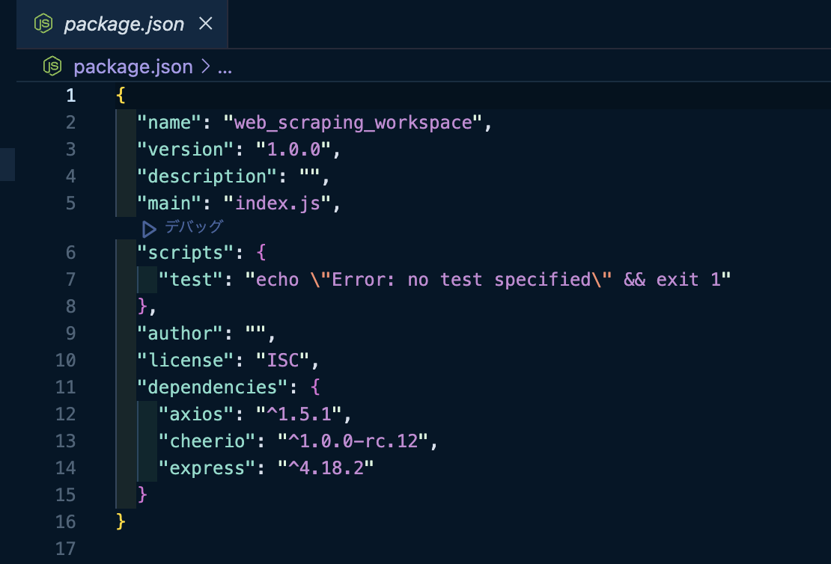Place cursor on "web_scraping_workspace" value
The width and height of the screenshot is (831, 564).
tap(353, 123)
